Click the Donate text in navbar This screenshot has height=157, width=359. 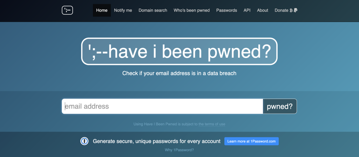click(x=281, y=10)
